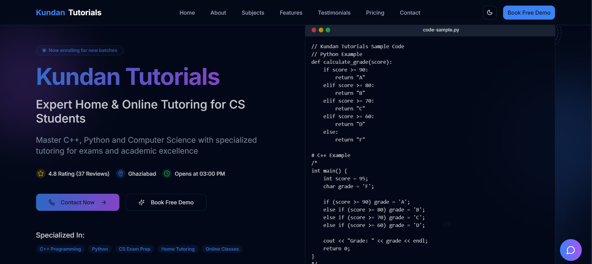Click the // Kundan Tutorials Sample Code comment
Viewport: 592px width, 264px height.
point(358,46)
